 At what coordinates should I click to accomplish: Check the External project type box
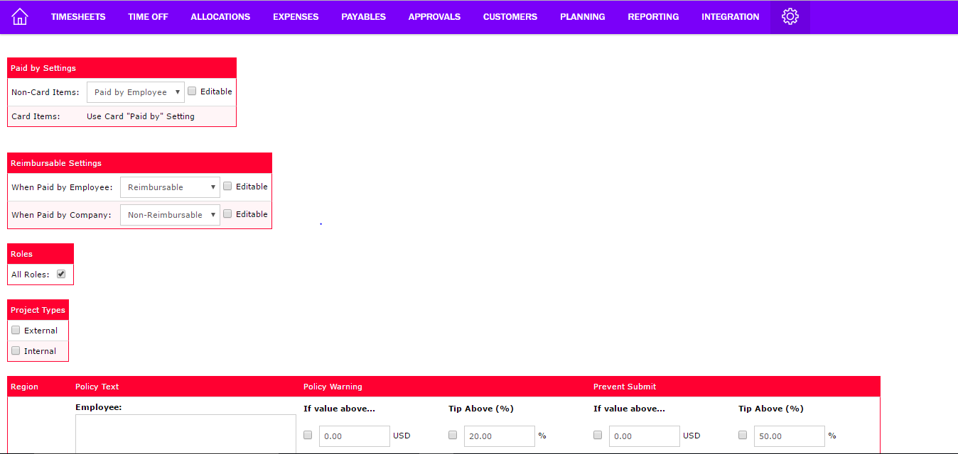point(16,330)
